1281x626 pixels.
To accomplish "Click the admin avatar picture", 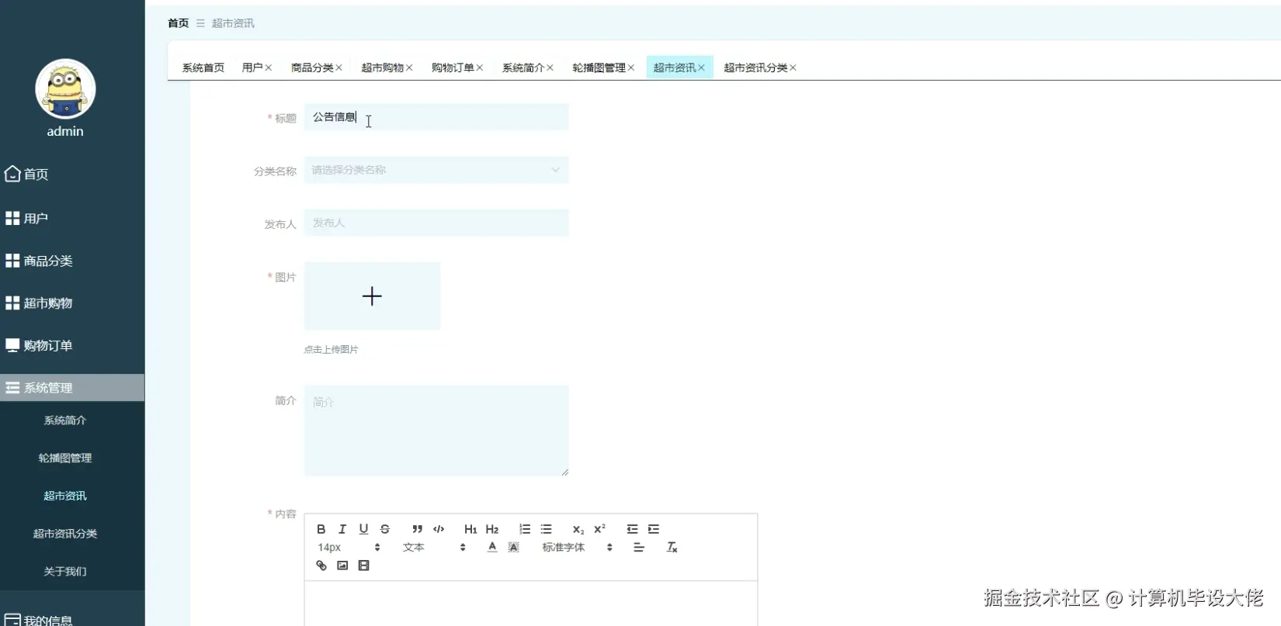I will 65,88.
